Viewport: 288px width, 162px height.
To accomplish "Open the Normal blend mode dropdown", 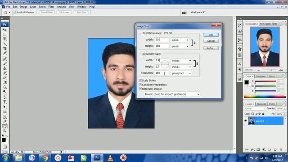I will [255, 108].
